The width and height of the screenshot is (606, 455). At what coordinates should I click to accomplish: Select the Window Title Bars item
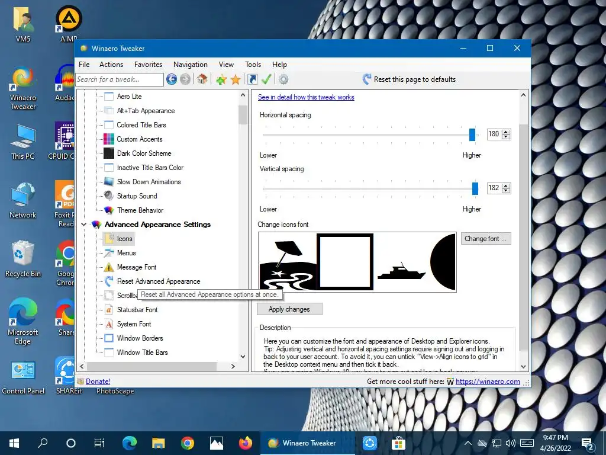click(142, 353)
